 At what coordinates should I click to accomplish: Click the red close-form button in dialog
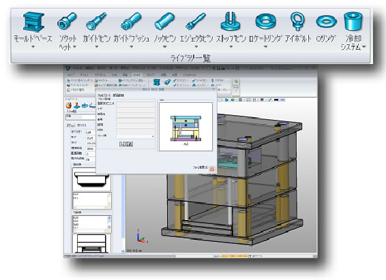point(212,169)
